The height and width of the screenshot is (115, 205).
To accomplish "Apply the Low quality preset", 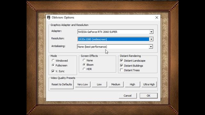I will (x=99, y=84).
